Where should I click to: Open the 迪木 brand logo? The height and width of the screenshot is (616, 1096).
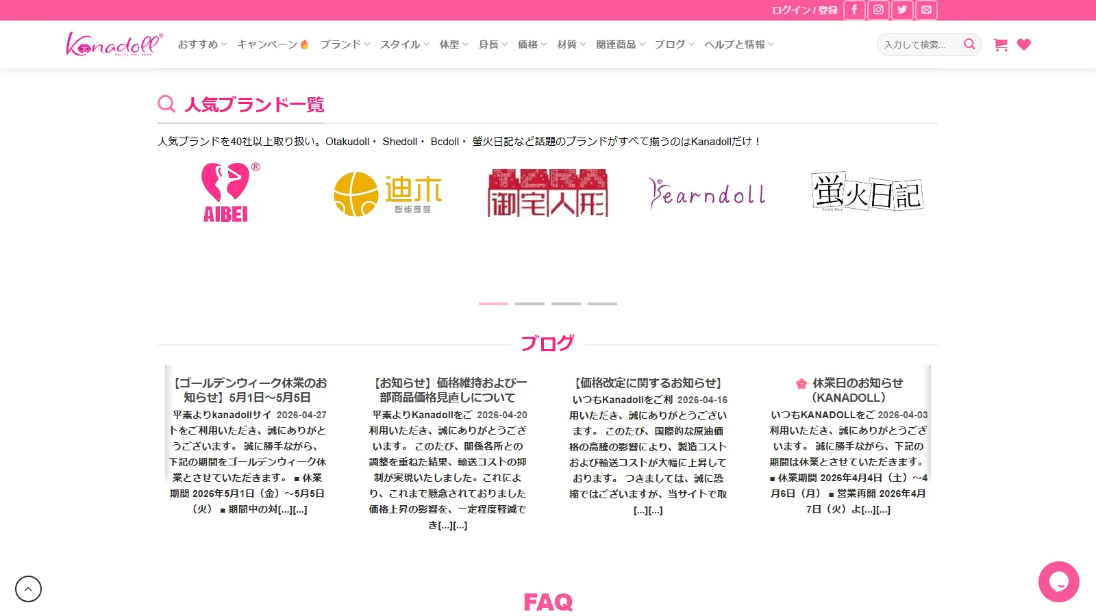388,194
